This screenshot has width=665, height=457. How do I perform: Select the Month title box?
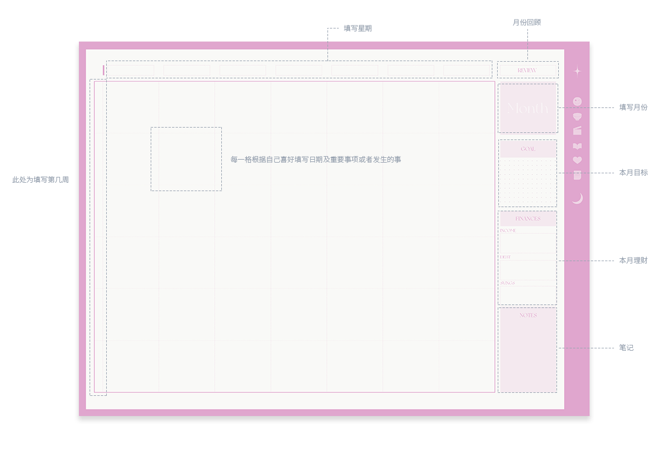(528, 108)
